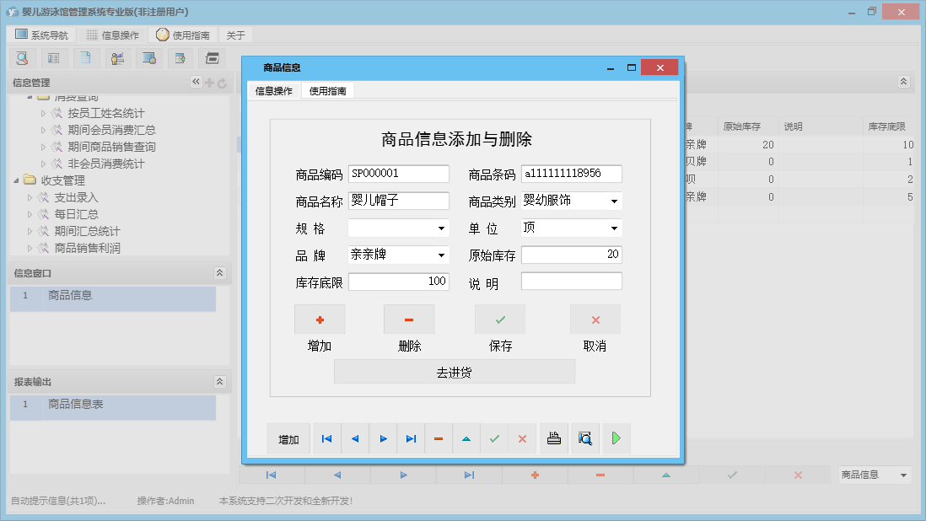Viewport: 926px width, 521px height.
Task: Collapse the 信息窗口 panel
Action: tap(219, 272)
